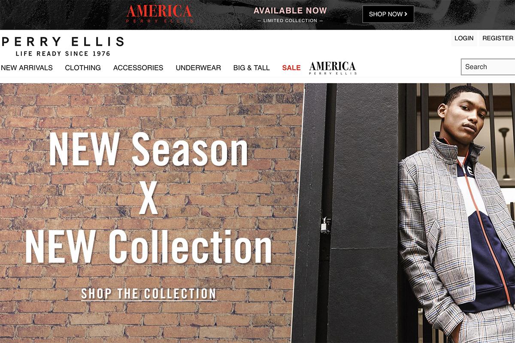Click the Perry Ellis logo
515x343 pixels.
(63, 46)
